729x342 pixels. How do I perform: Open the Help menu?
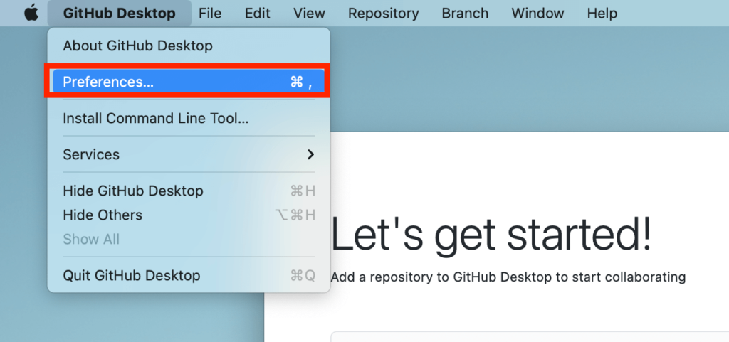[x=602, y=13]
